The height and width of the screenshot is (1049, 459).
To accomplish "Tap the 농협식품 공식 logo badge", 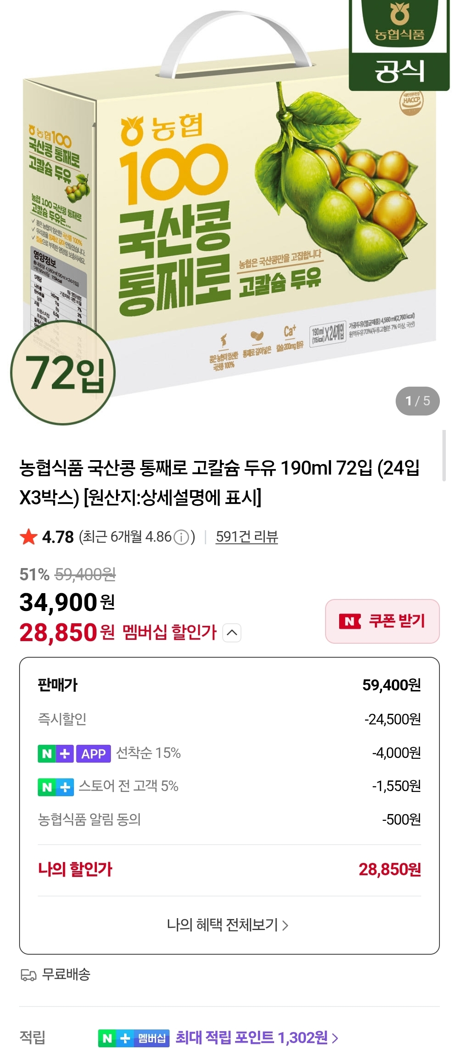I will 399,45.
